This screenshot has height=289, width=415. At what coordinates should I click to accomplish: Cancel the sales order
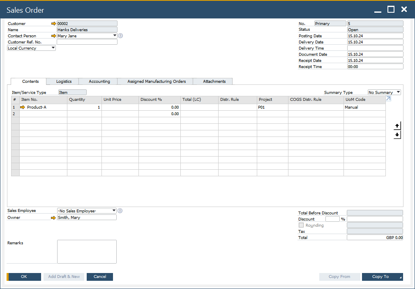point(99,277)
